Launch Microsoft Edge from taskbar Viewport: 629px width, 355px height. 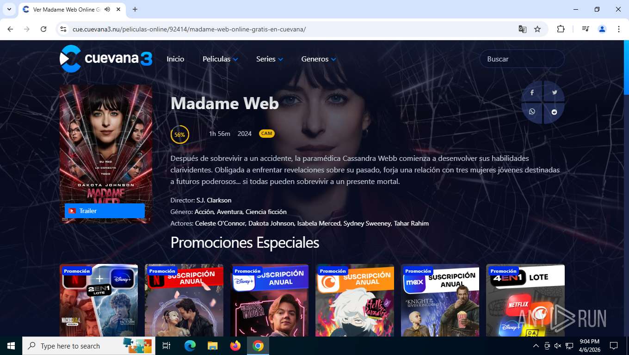(x=190, y=346)
